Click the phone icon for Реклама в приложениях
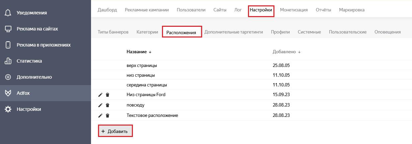 tap(8, 45)
